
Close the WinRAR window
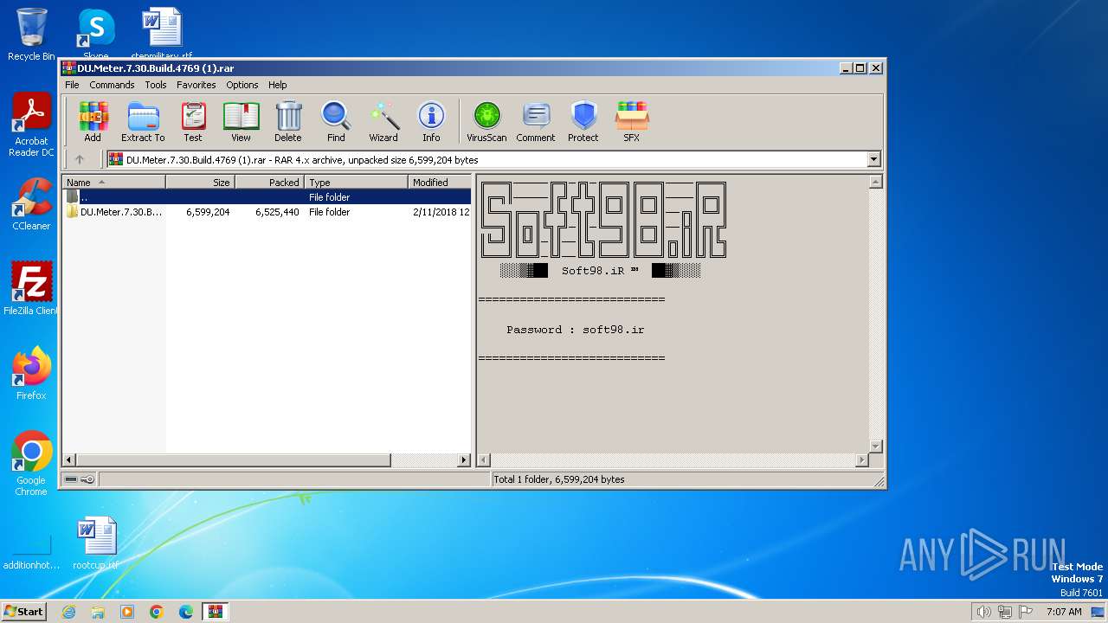tap(876, 67)
